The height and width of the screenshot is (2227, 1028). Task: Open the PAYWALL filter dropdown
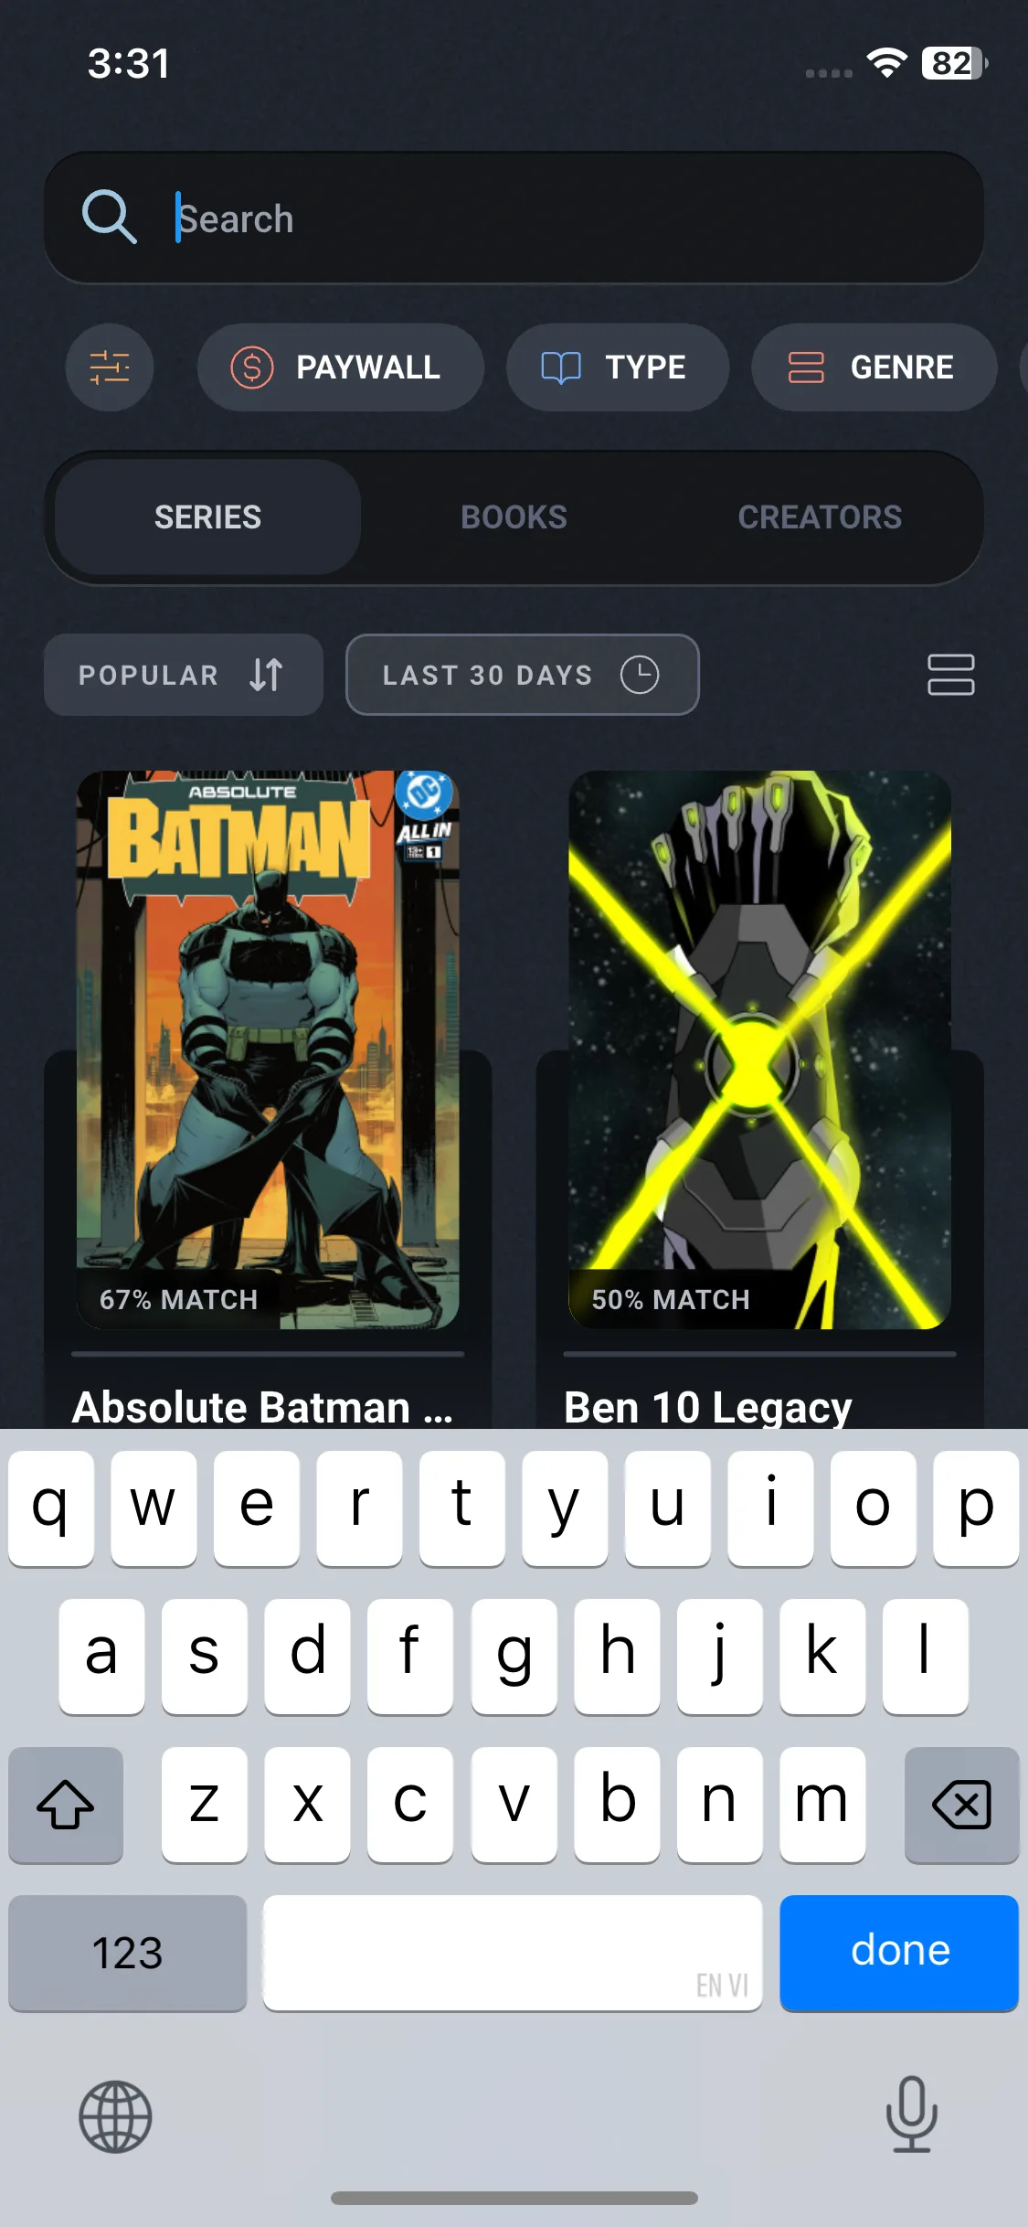click(x=340, y=368)
